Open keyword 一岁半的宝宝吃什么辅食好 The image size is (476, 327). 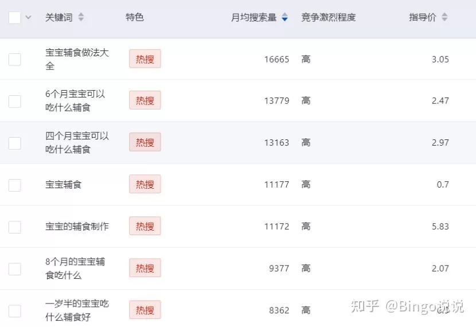click(x=77, y=310)
